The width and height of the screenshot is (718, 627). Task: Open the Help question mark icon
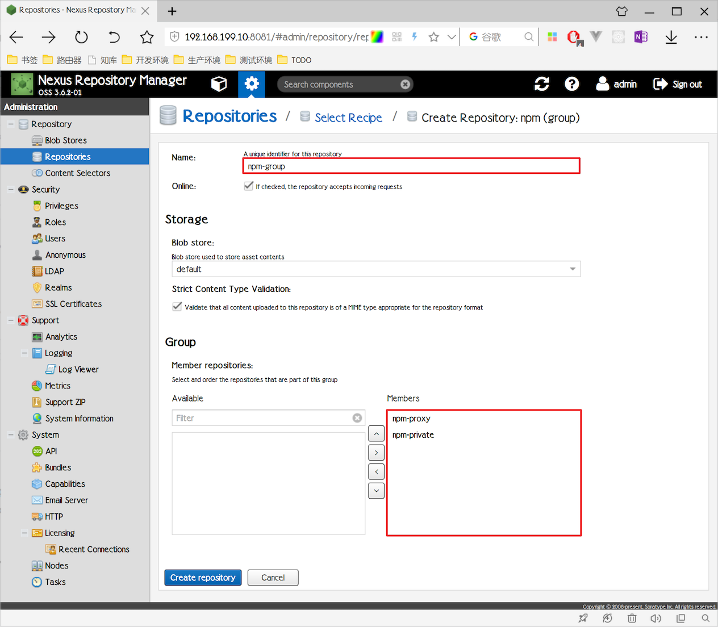572,84
